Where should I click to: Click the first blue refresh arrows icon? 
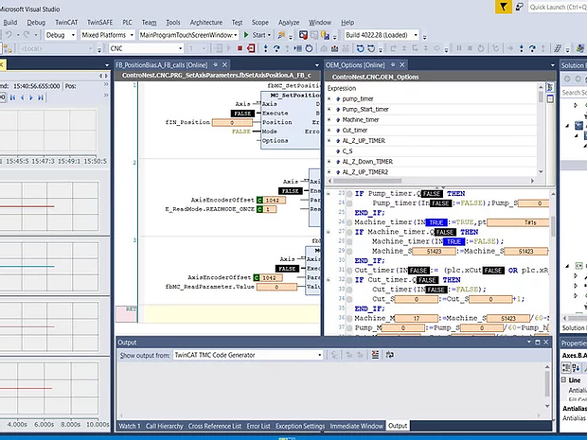point(360,48)
